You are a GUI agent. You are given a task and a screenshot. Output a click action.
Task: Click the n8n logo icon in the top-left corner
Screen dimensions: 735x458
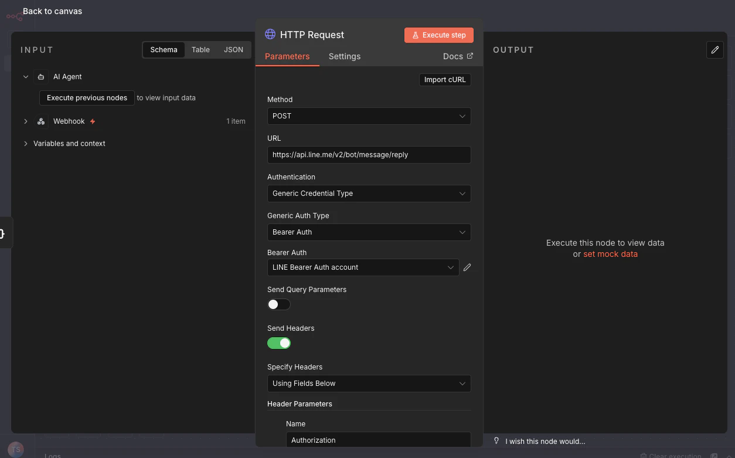[x=14, y=16]
